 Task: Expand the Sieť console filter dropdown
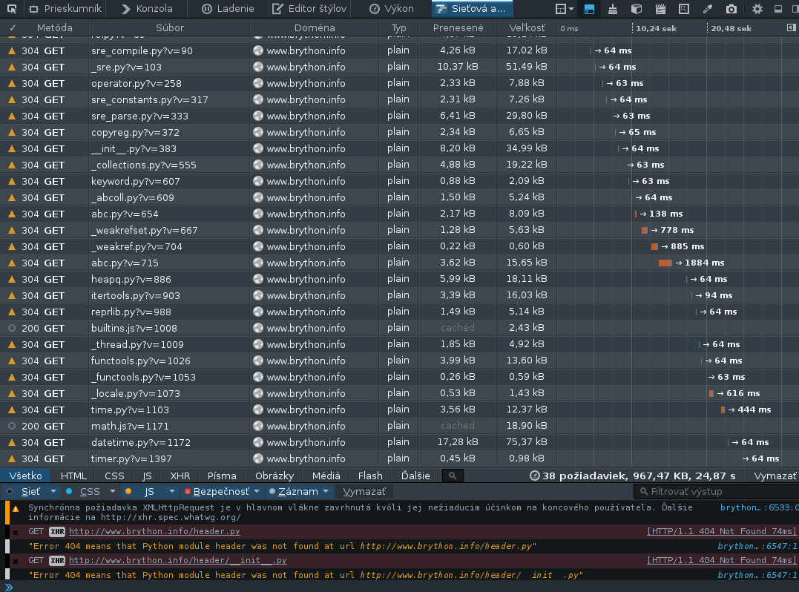(x=53, y=492)
